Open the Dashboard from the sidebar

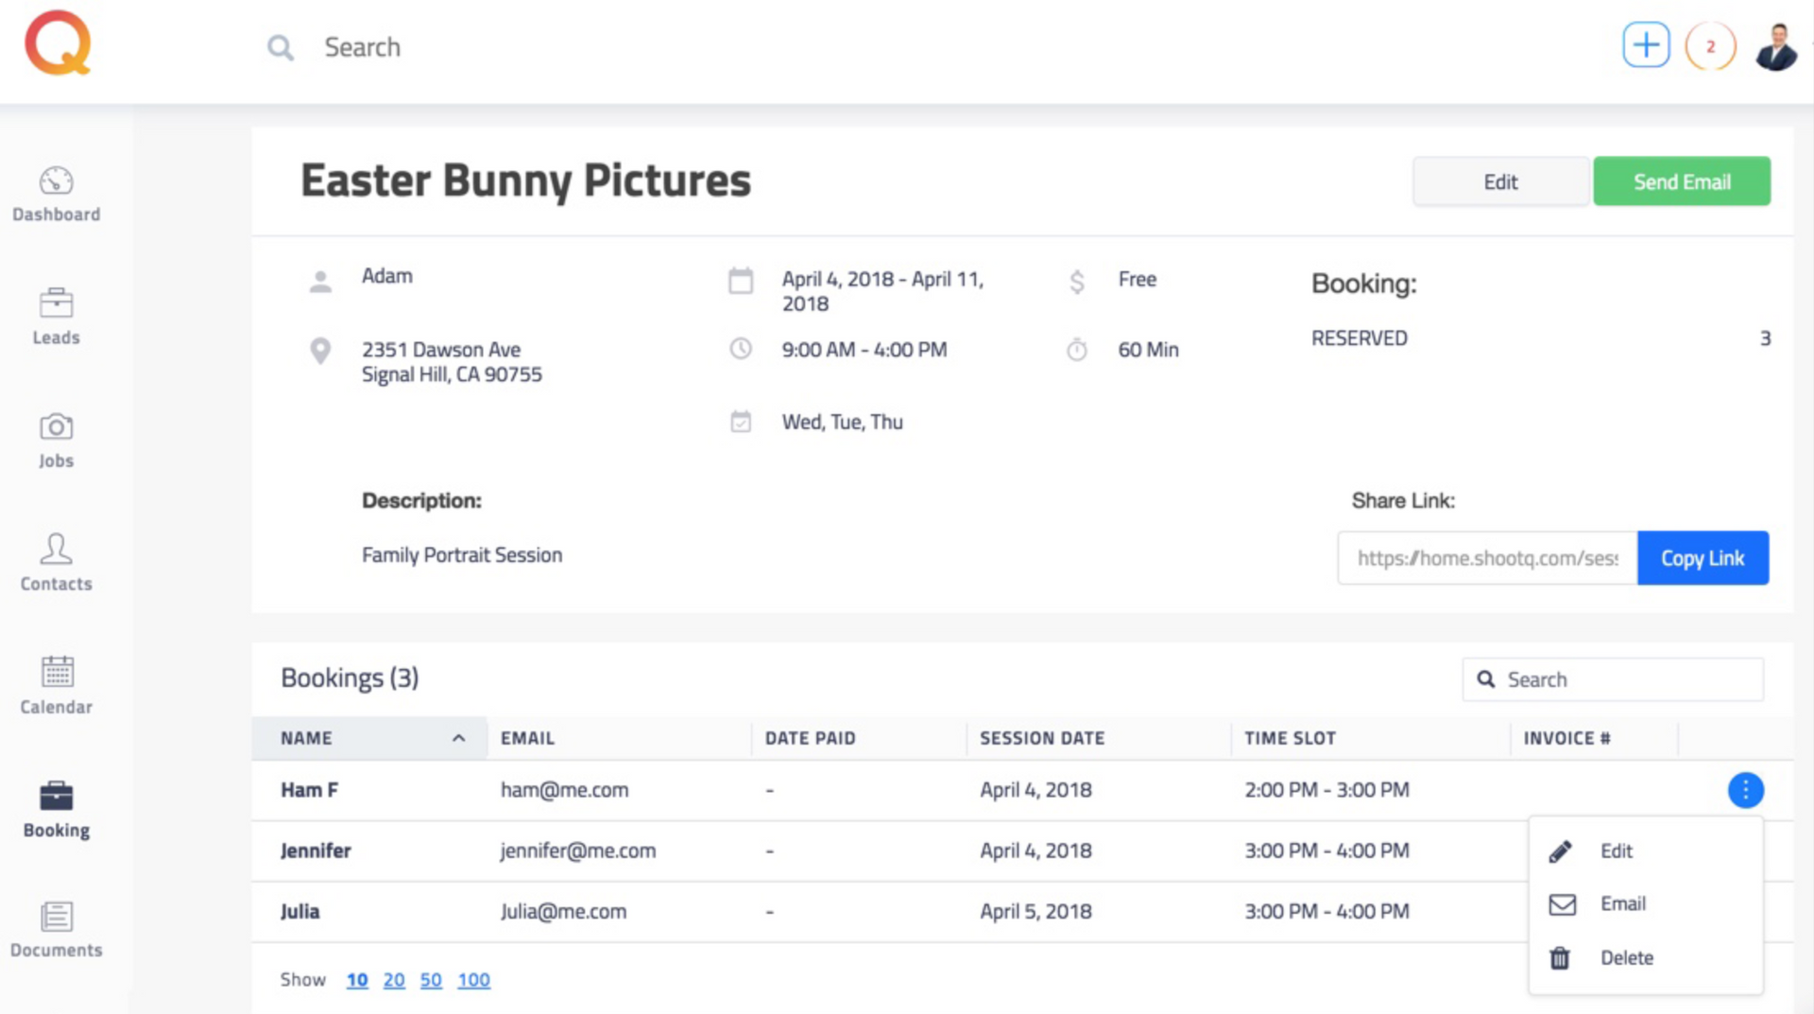[x=56, y=194]
